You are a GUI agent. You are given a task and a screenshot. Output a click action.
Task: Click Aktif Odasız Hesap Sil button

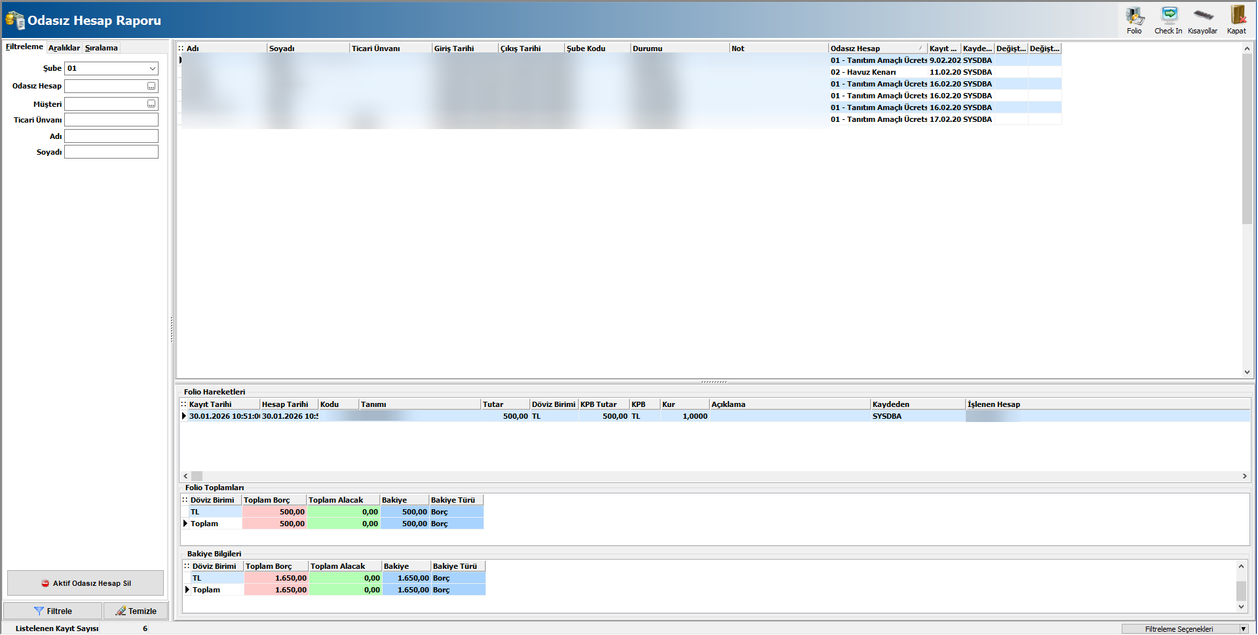click(85, 583)
